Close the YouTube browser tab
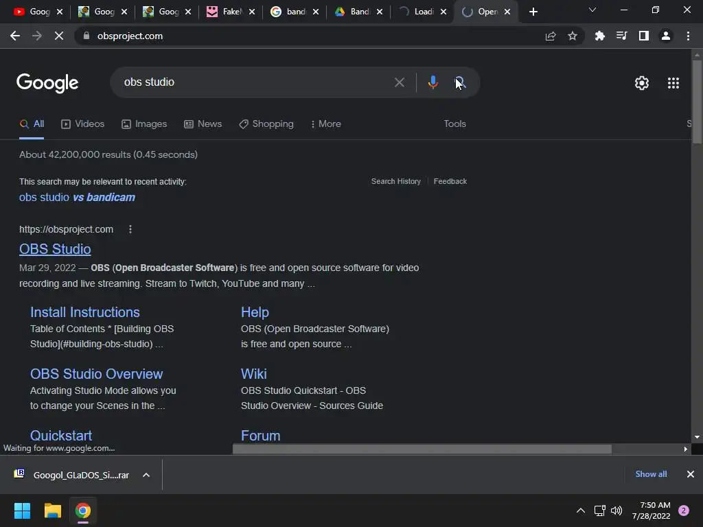Screen dimensions: 703x527 60,12
